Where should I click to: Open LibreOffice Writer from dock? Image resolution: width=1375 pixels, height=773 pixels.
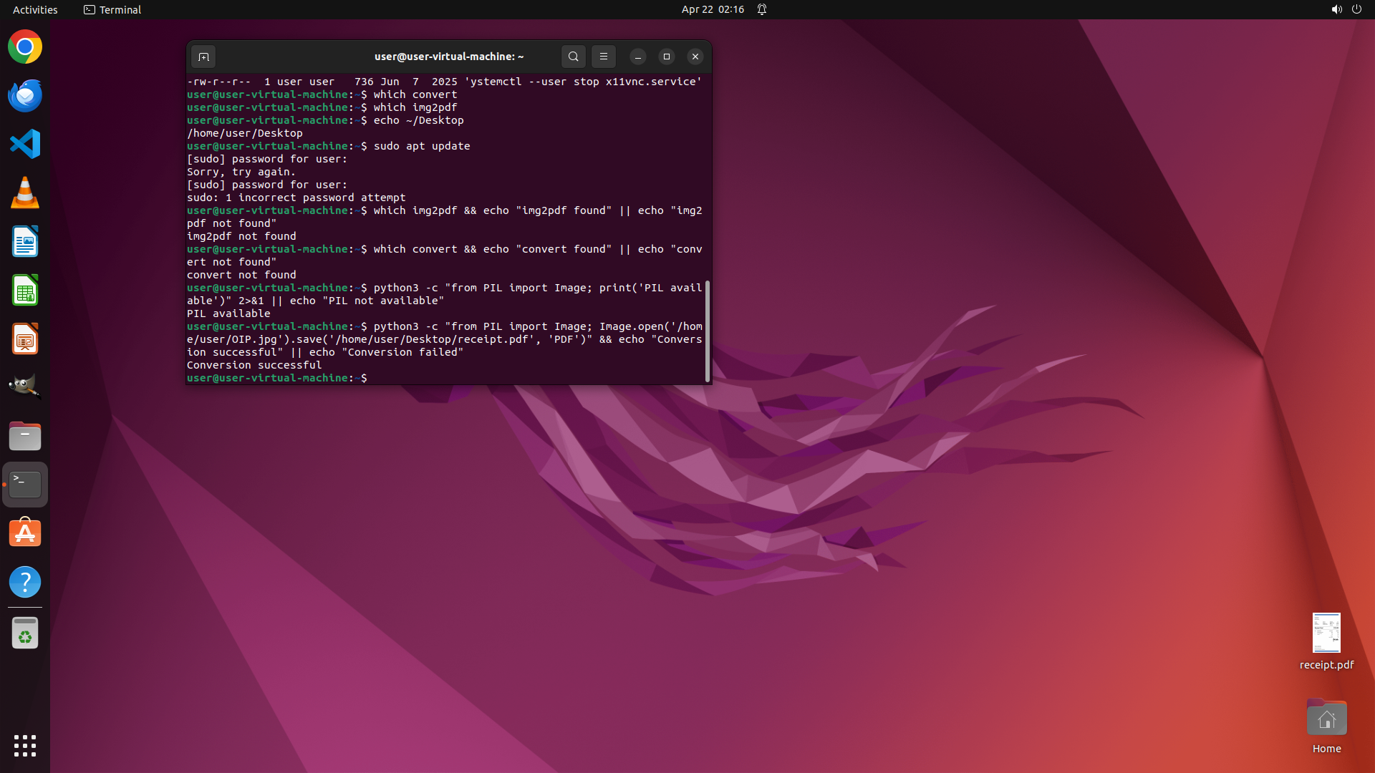click(25, 242)
